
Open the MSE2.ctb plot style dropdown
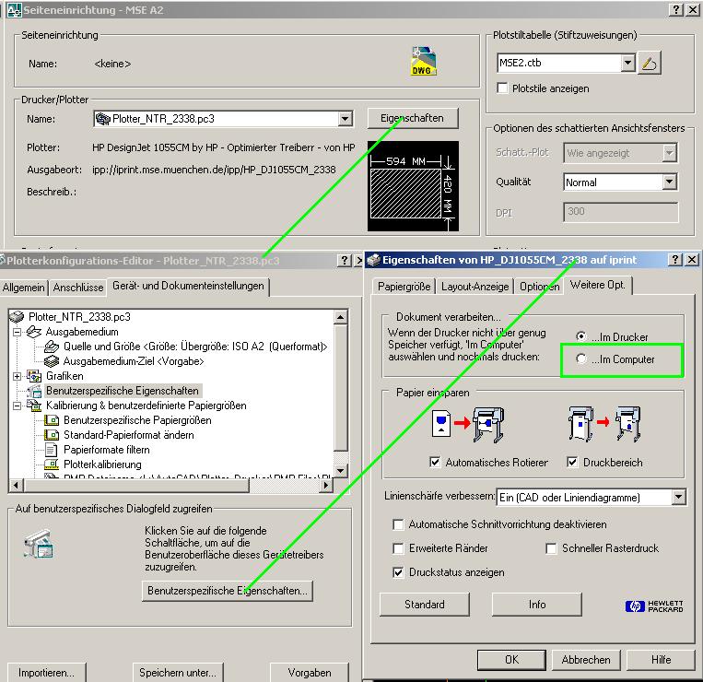628,63
